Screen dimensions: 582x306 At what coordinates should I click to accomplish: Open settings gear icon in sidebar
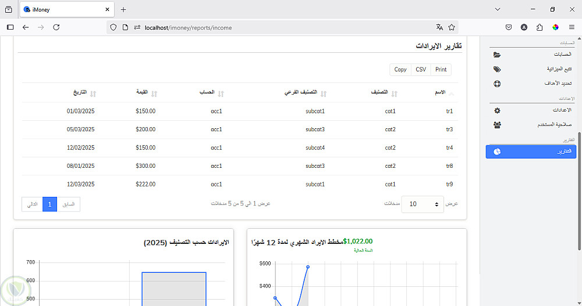tap(497, 110)
